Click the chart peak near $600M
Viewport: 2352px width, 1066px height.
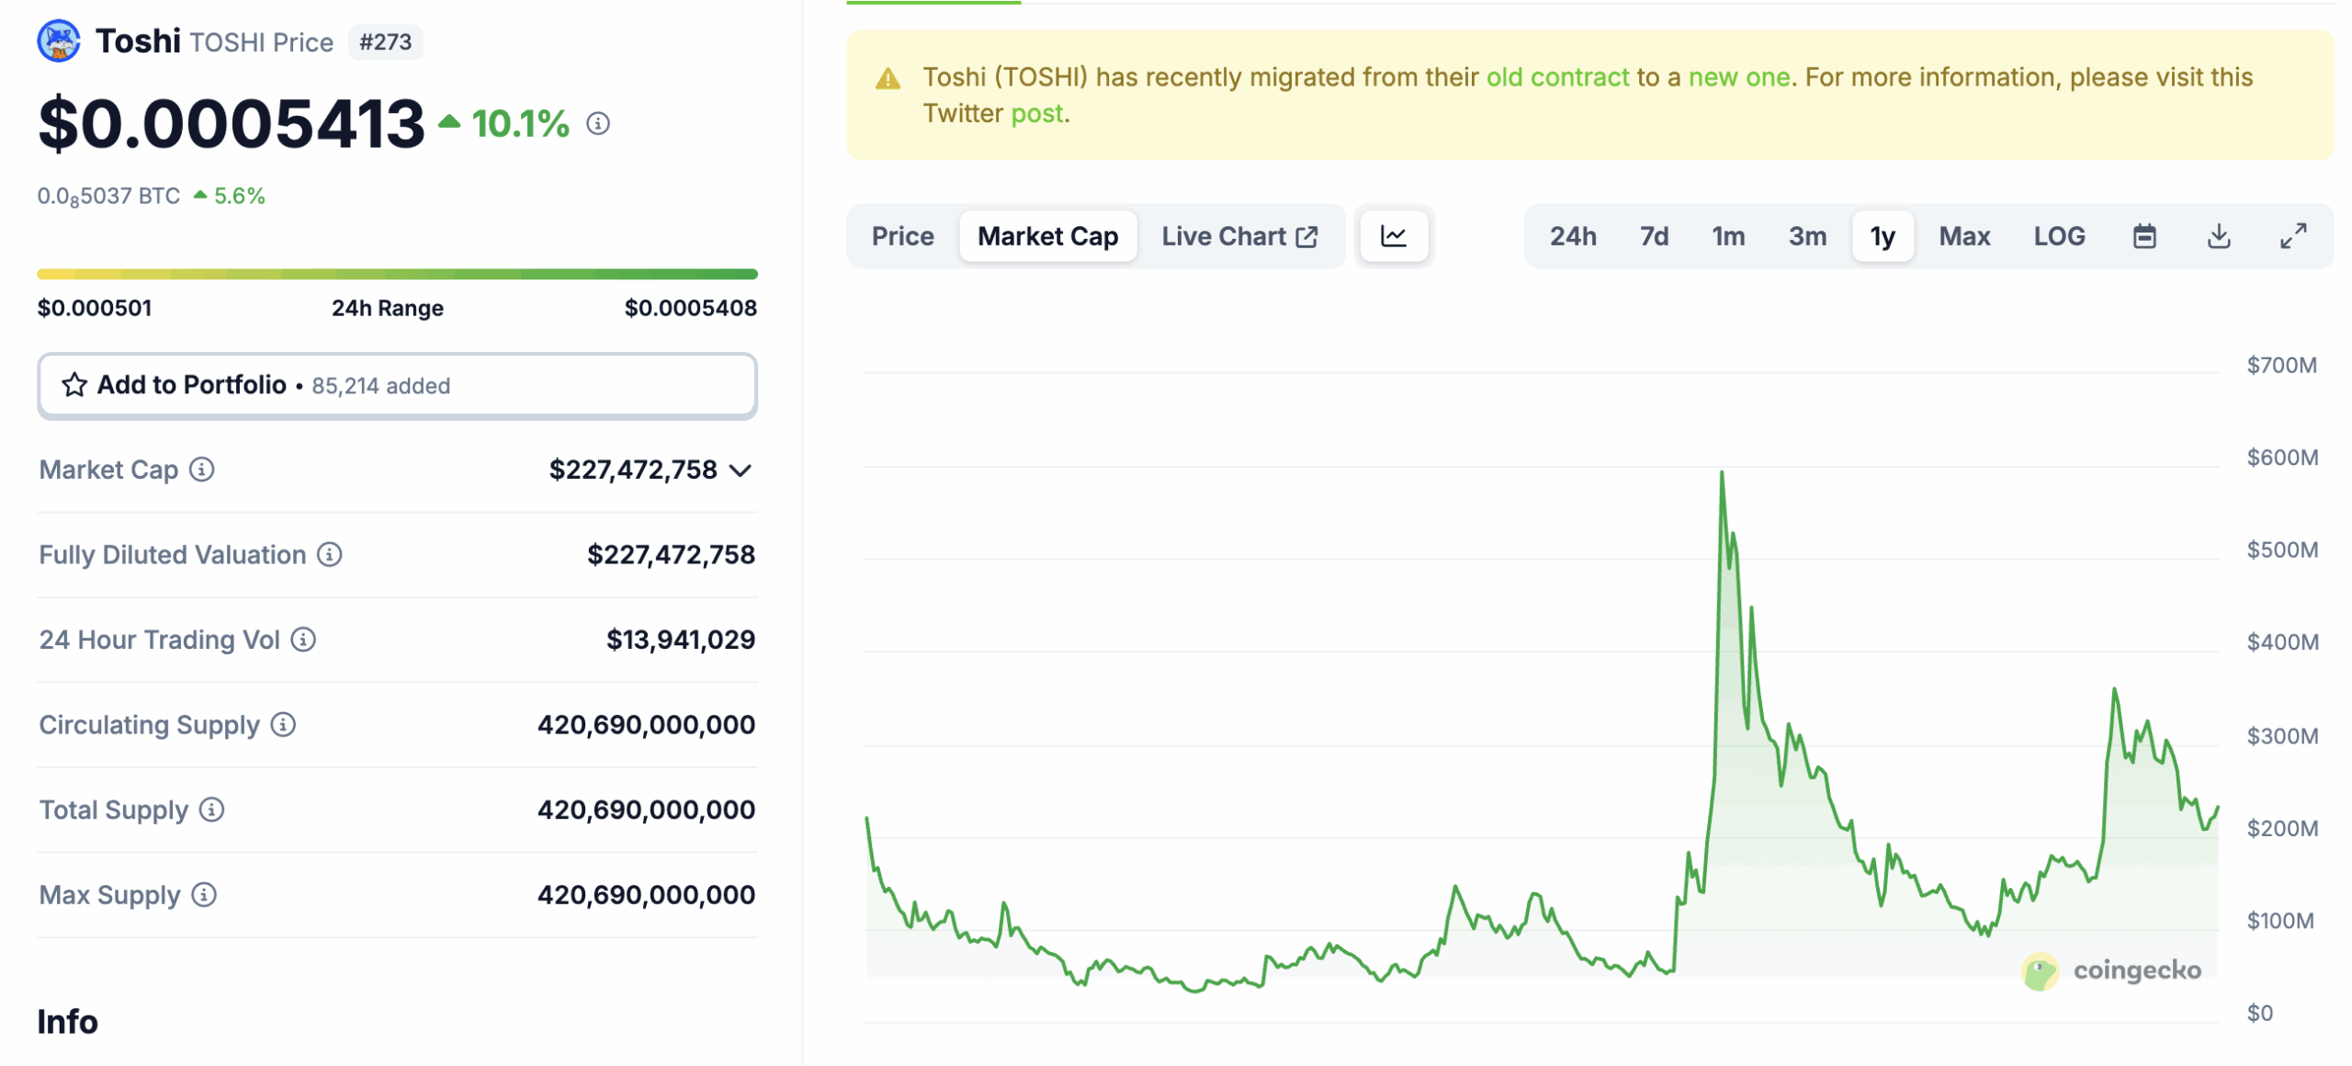(1721, 472)
